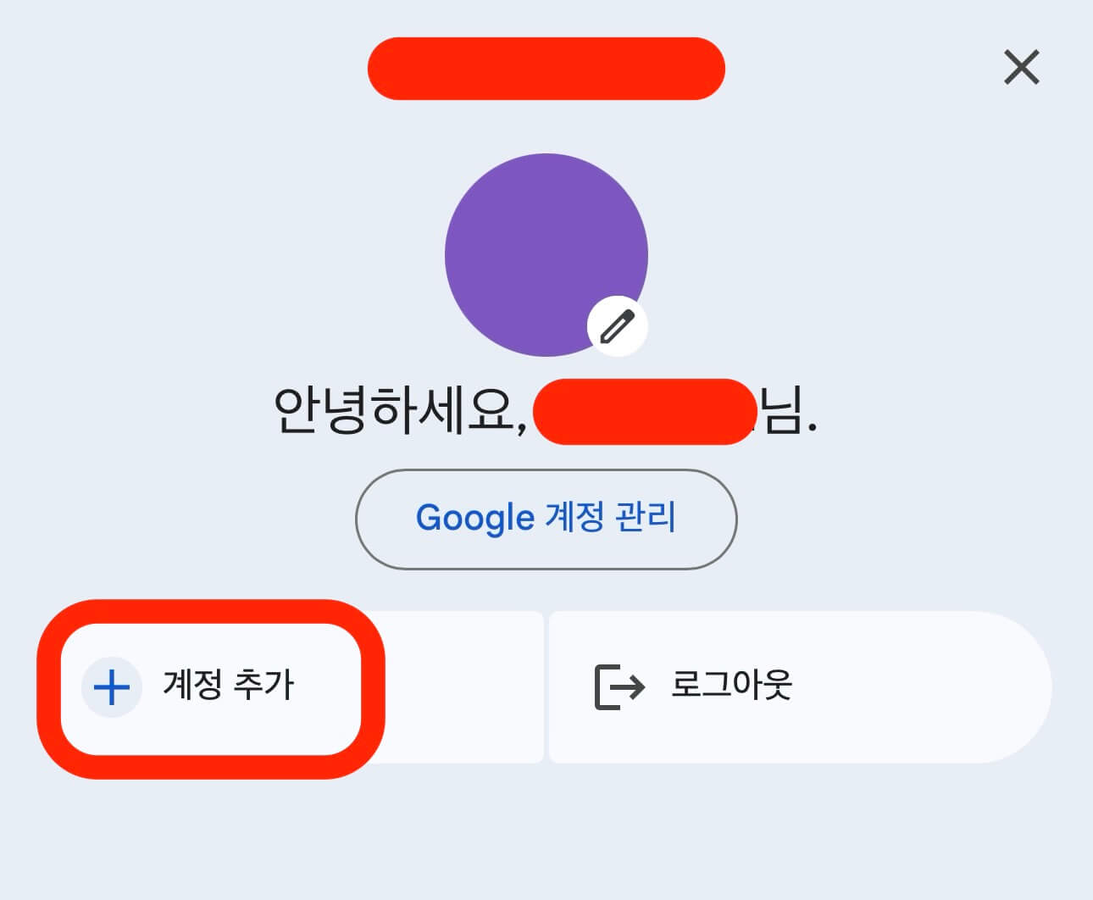Select the plus icon next to 계정 추가
1093x900 pixels.
(112, 688)
